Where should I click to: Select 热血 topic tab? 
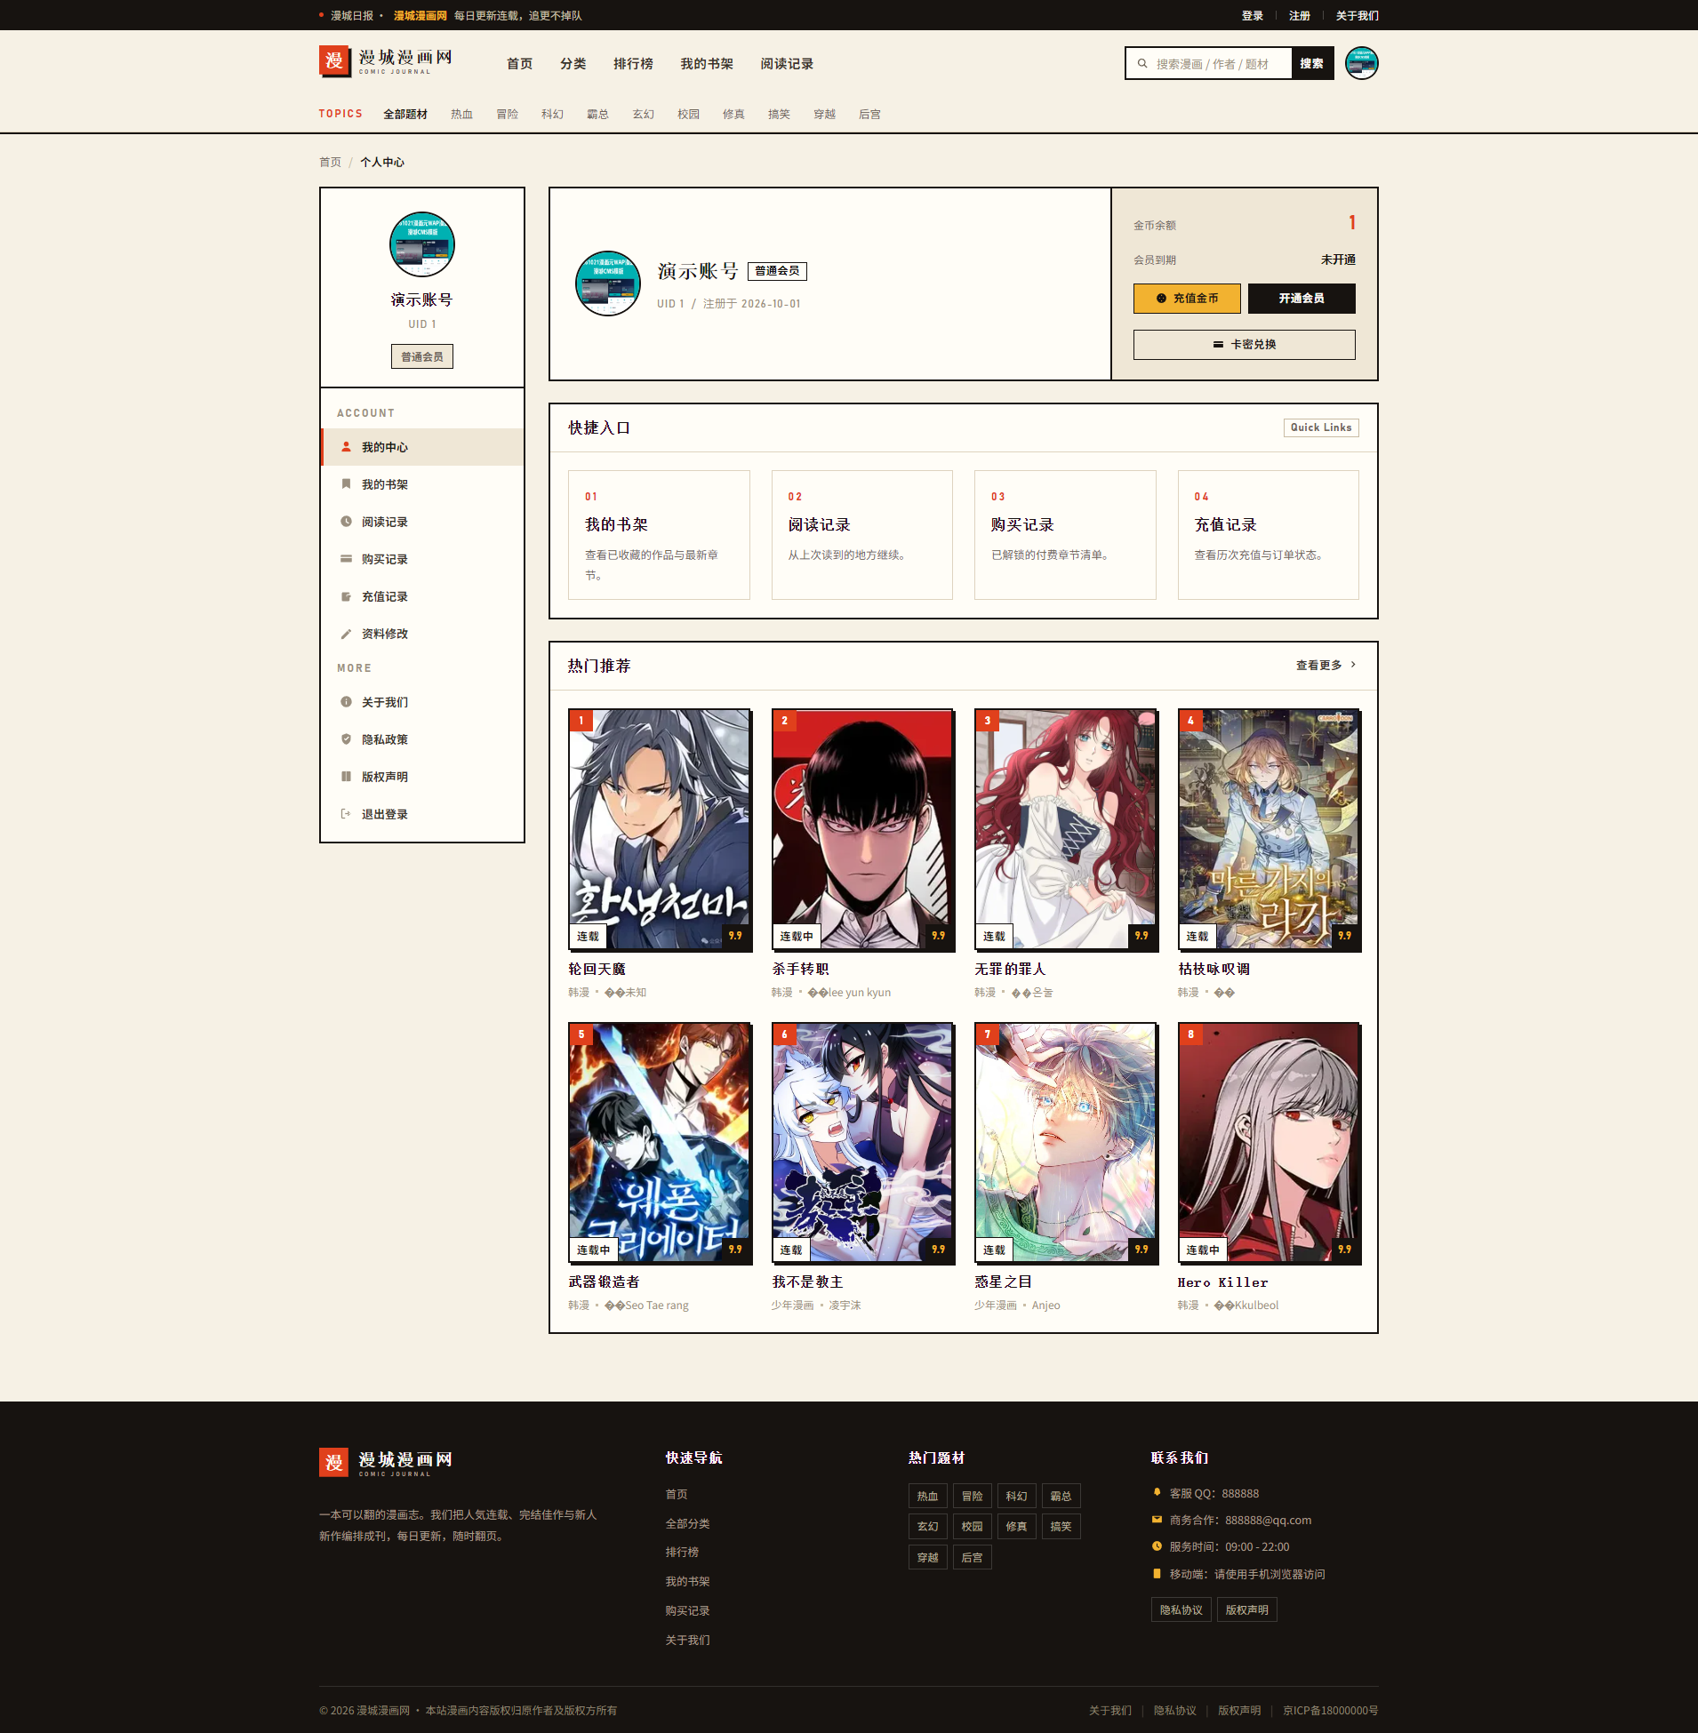461,114
